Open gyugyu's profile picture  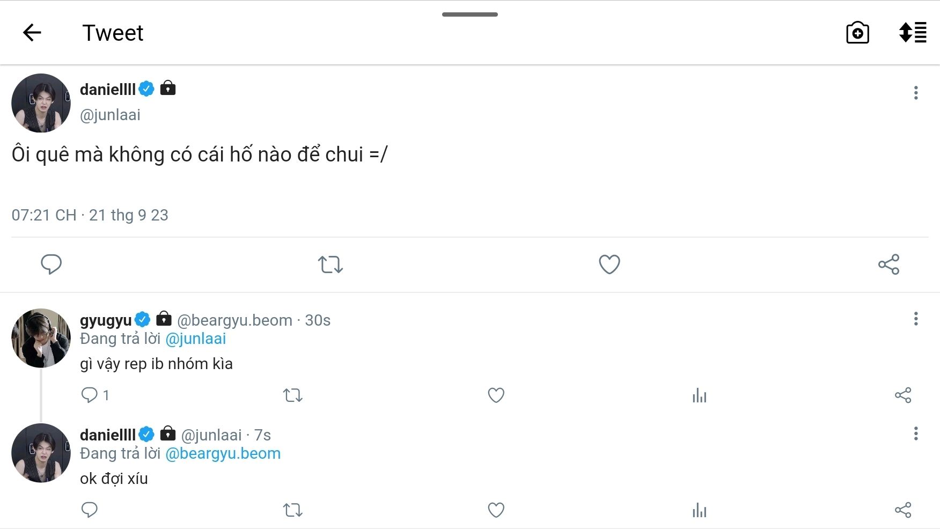point(41,338)
